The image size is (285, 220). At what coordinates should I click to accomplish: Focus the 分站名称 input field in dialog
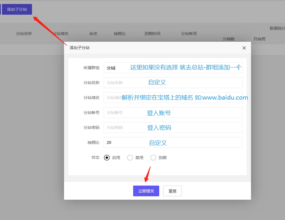[x=173, y=83]
